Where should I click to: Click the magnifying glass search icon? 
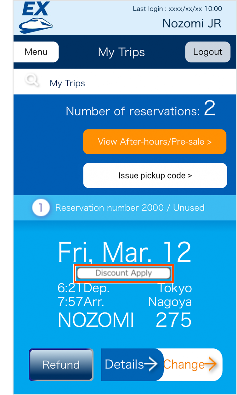(32, 81)
